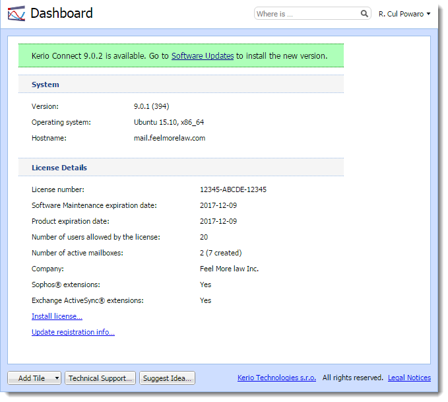448x402 pixels.
Task: Click the 'Product expiration date:' label
Action: point(71,221)
